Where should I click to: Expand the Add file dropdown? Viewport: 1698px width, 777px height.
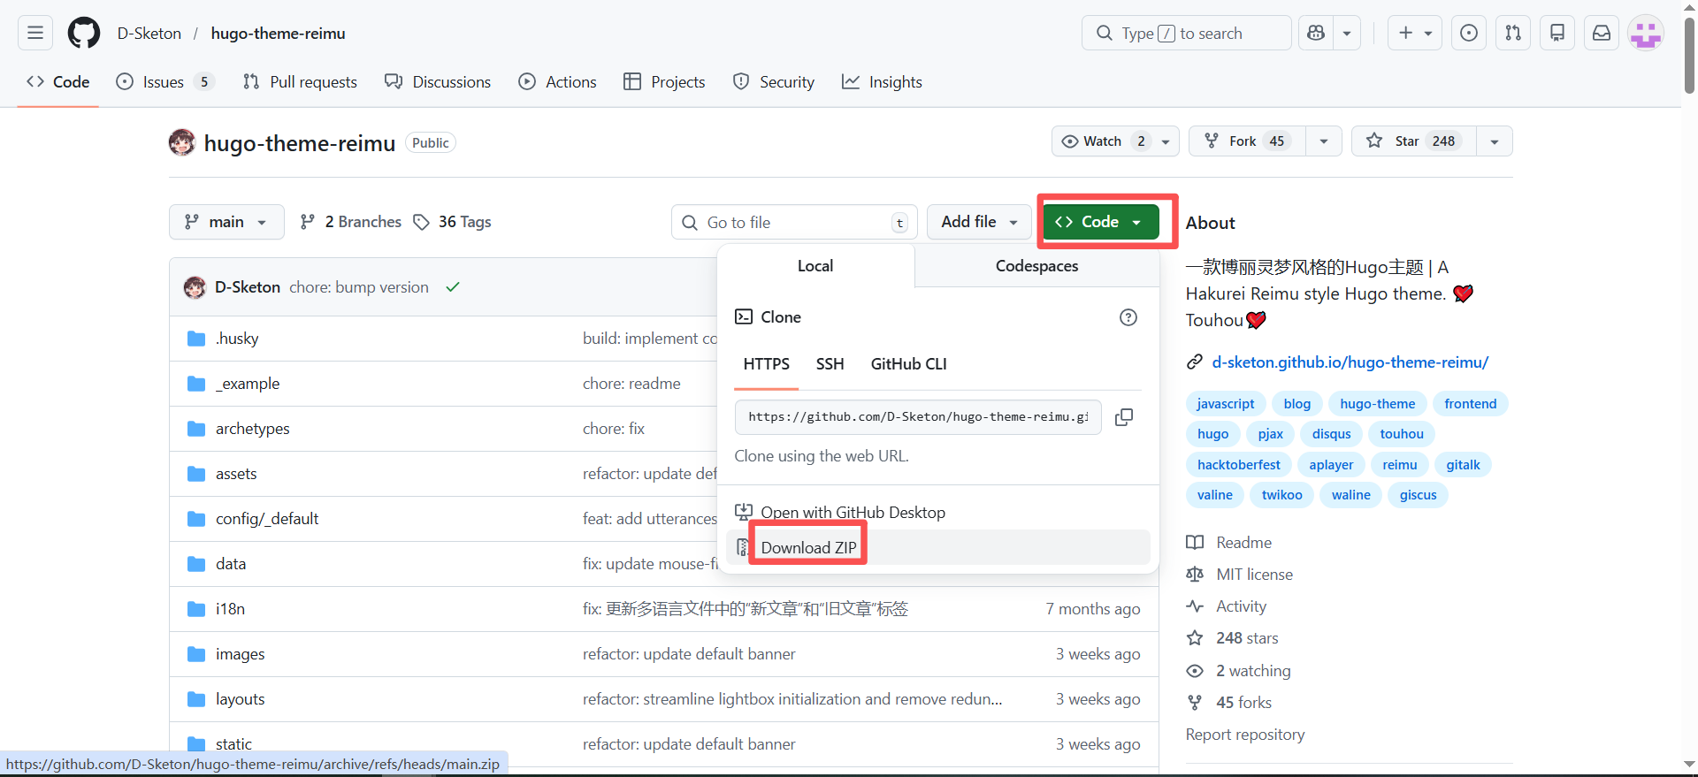coord(979,222)
